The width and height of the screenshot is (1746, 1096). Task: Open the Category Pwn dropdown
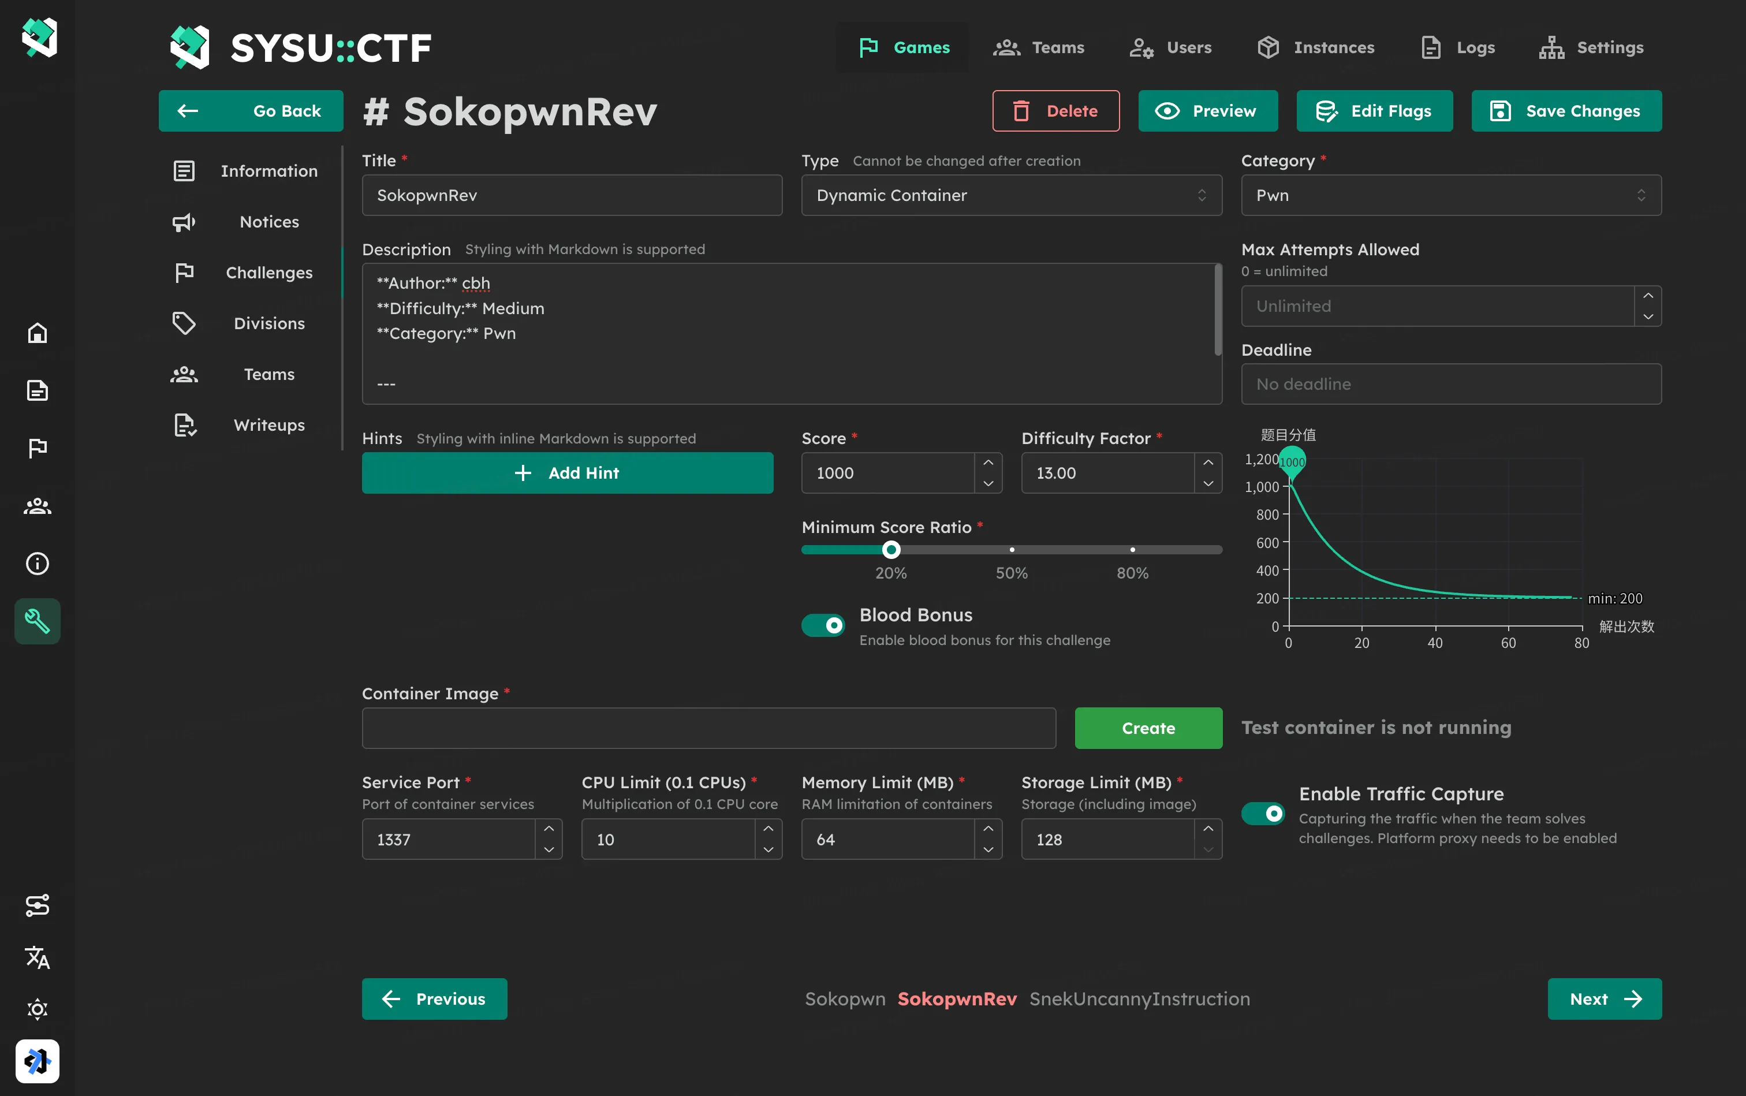pyautogui.click(x=1450, y=195)
